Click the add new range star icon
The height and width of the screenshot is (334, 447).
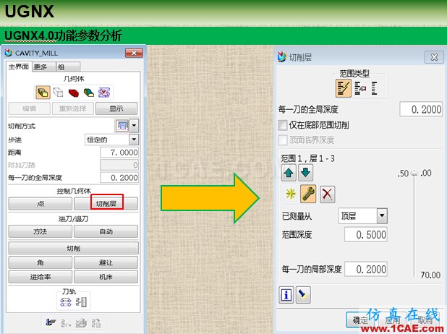291,194
